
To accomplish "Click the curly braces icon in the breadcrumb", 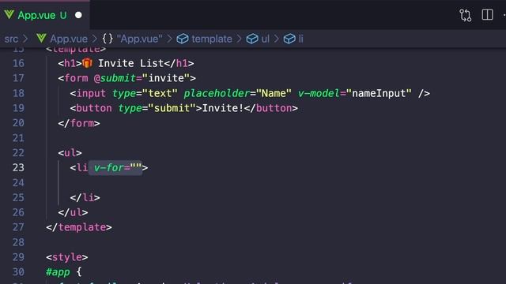I will tap(108, 39).
